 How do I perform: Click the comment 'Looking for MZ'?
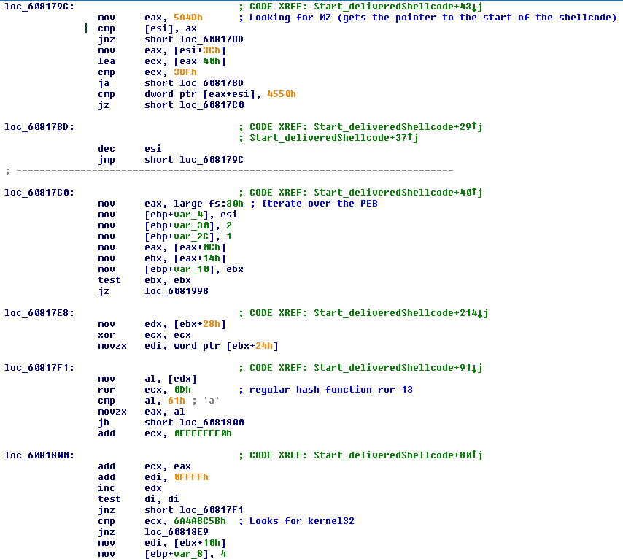point(290,18)
